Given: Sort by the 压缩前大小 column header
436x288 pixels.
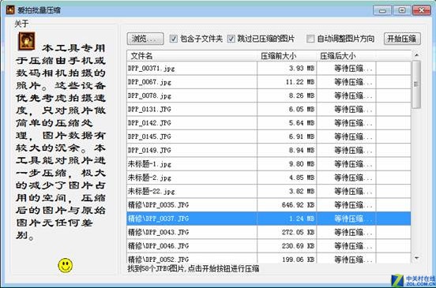Looking at the screenshot, I should click(287, 56).
